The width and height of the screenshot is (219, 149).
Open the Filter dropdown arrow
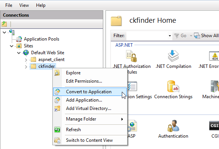[170, 36]
